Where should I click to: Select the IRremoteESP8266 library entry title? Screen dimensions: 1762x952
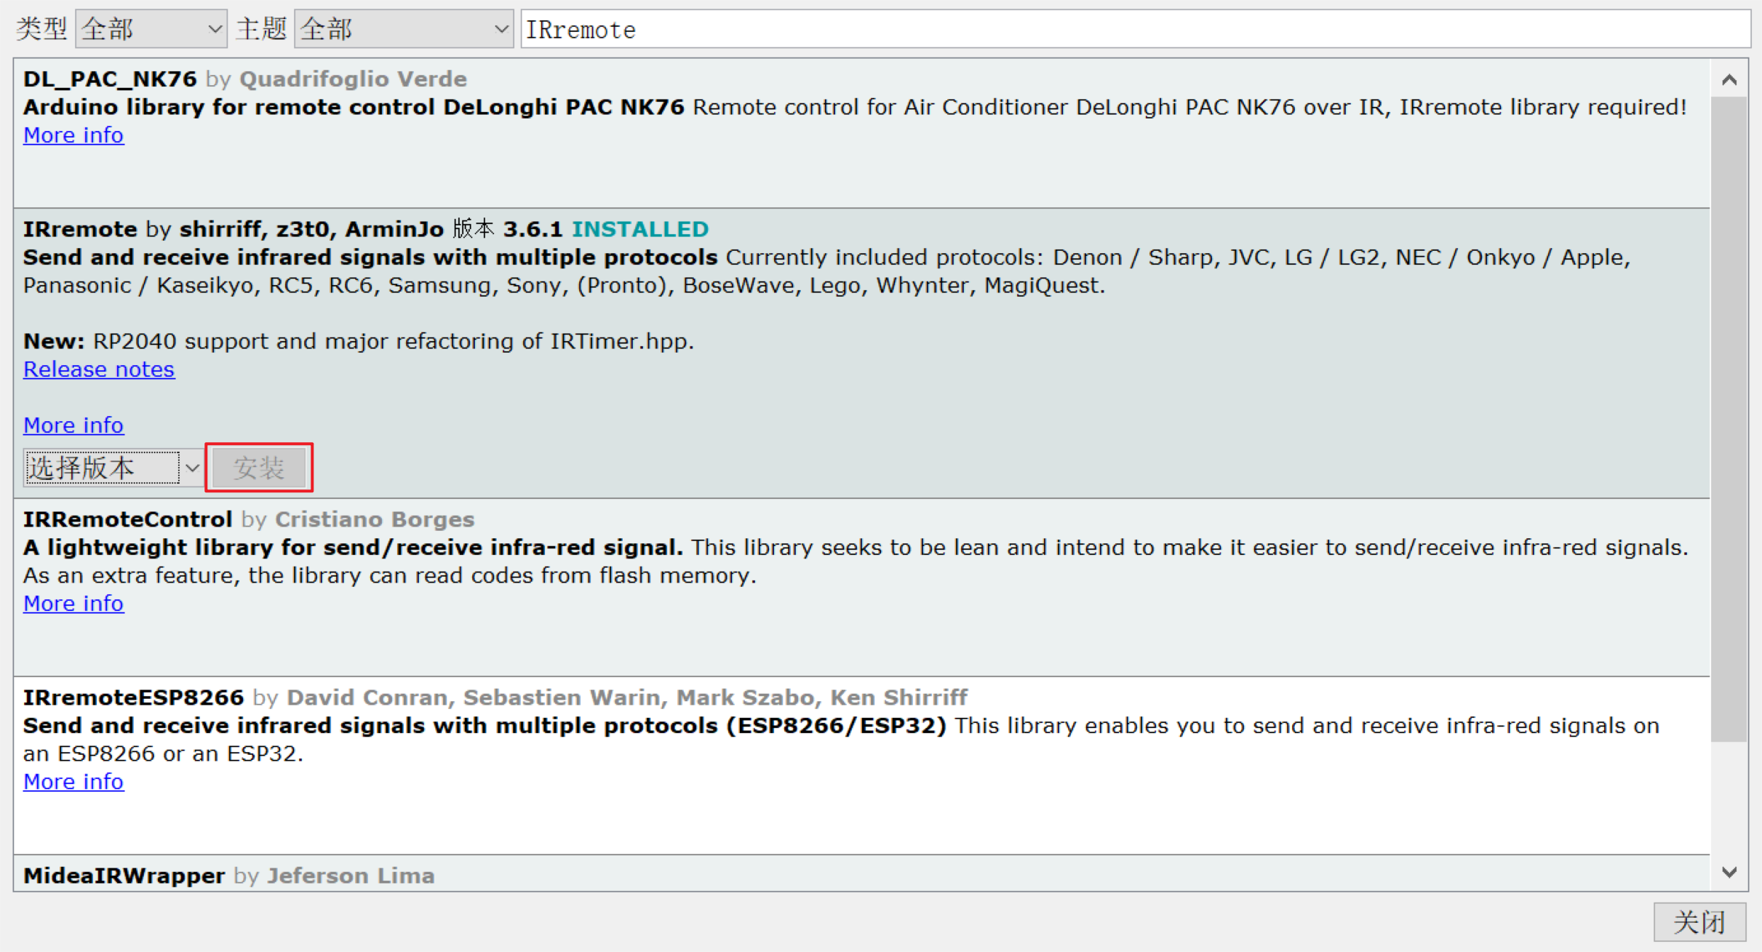133,697
